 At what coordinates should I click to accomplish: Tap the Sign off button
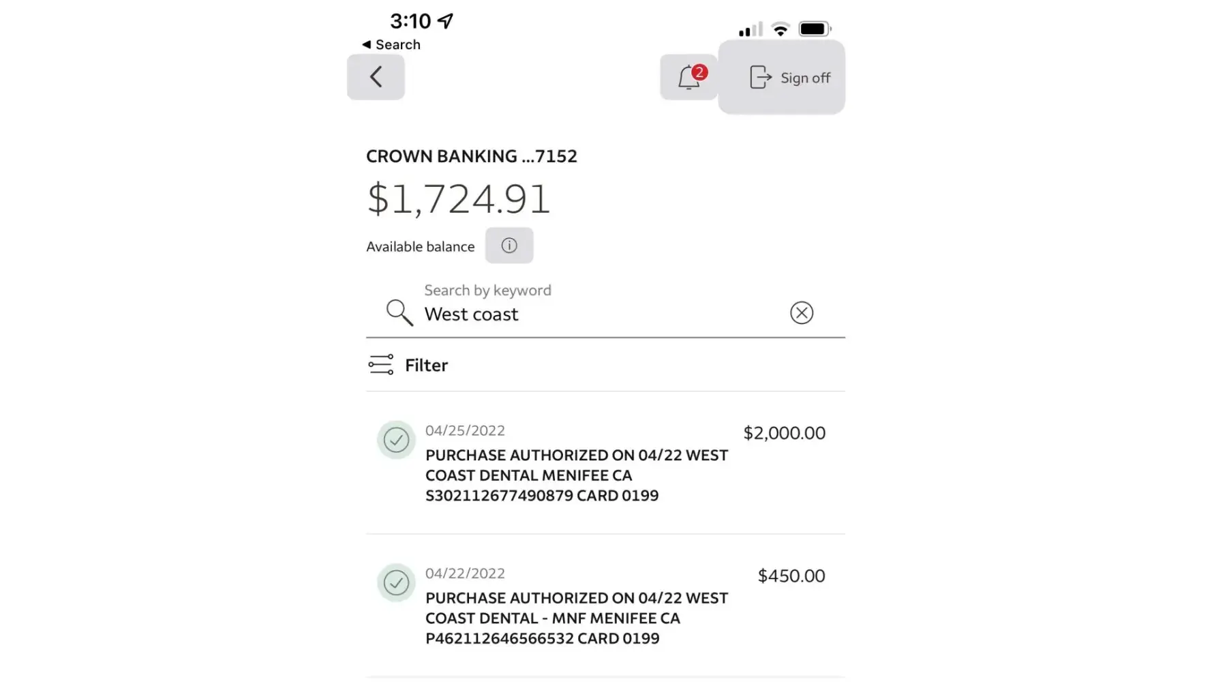[x=789, y=78]
